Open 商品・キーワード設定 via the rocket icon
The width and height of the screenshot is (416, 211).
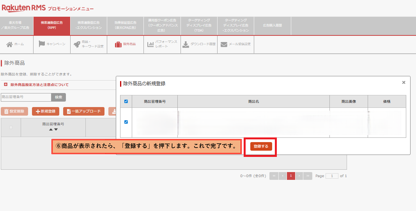77,44
